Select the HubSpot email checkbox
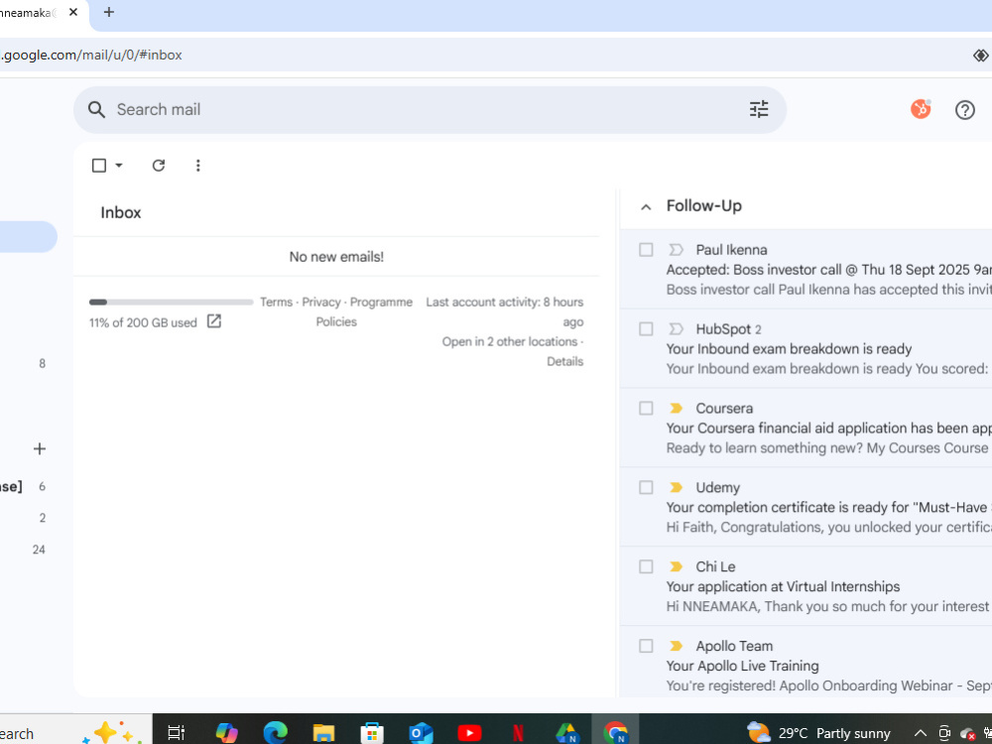 [646, 329]
